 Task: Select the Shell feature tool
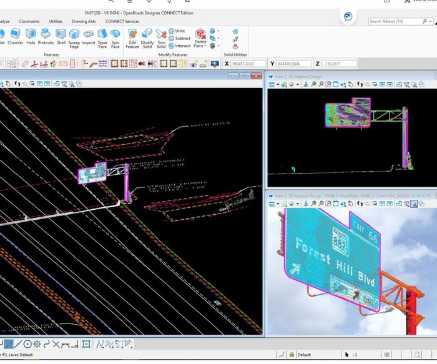click(61, 37)
